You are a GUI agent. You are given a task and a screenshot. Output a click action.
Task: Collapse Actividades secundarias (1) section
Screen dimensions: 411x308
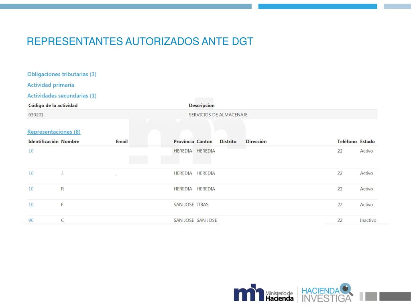(62, 95)
